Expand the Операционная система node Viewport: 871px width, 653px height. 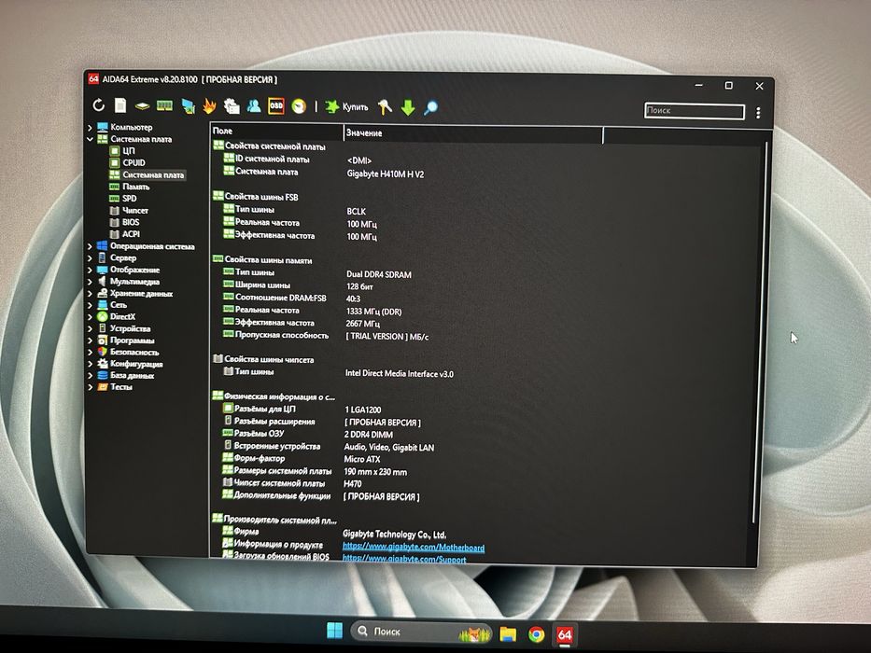coord(90,246)
